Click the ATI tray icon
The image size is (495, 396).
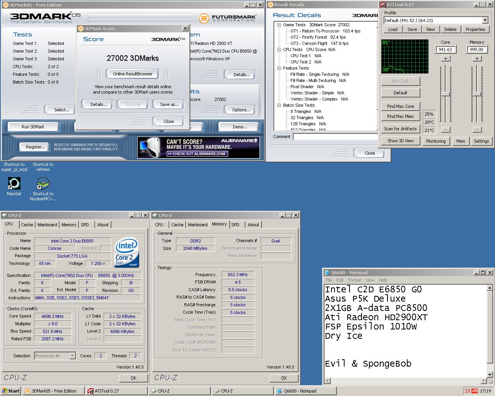(474, 391)
